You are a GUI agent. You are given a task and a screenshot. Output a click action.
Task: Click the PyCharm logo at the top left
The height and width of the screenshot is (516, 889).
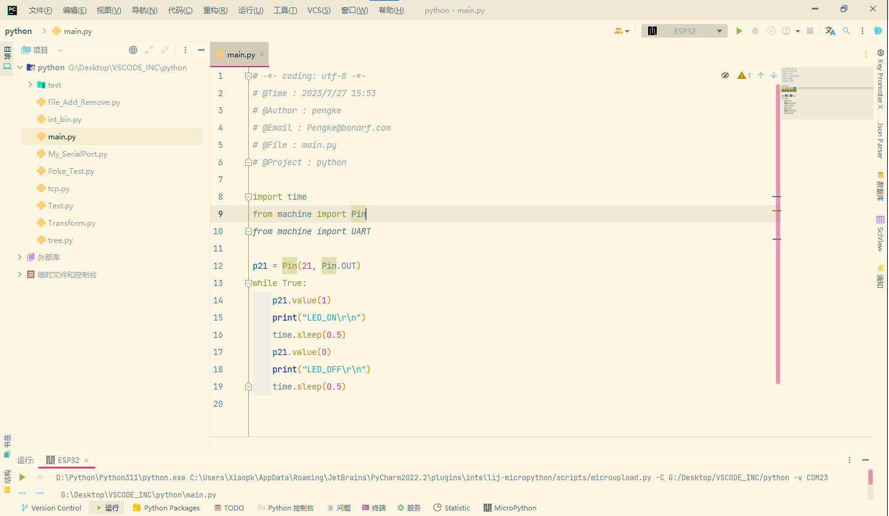pos(12,10)
